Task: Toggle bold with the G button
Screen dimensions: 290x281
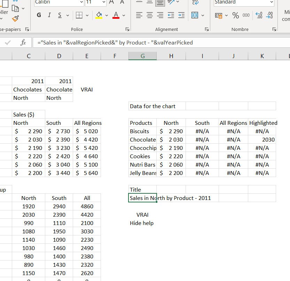Action: pos(39,15)
